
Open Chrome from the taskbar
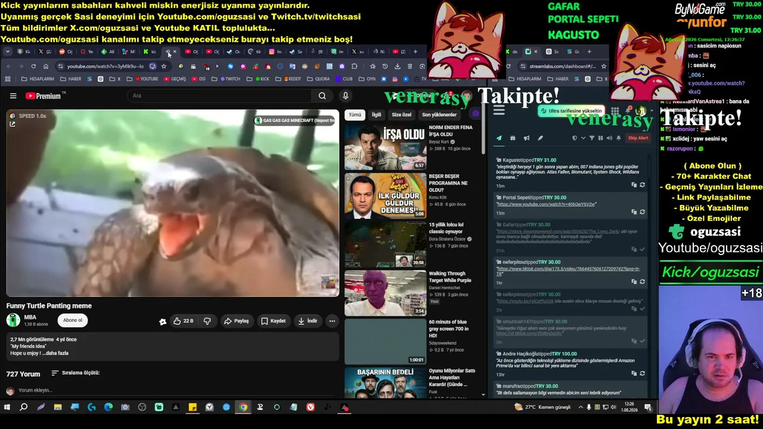click(x=243, y=408)
